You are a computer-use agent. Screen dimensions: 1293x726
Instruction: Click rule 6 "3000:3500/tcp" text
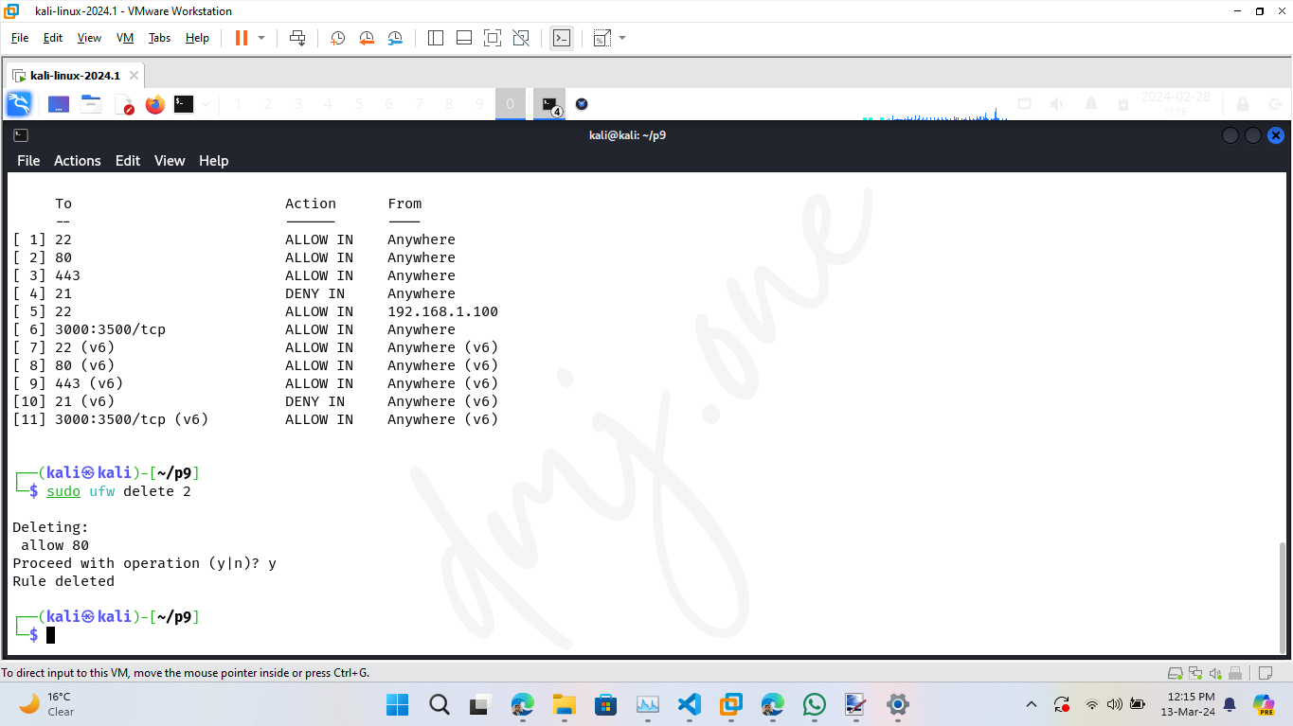[110, 329]
